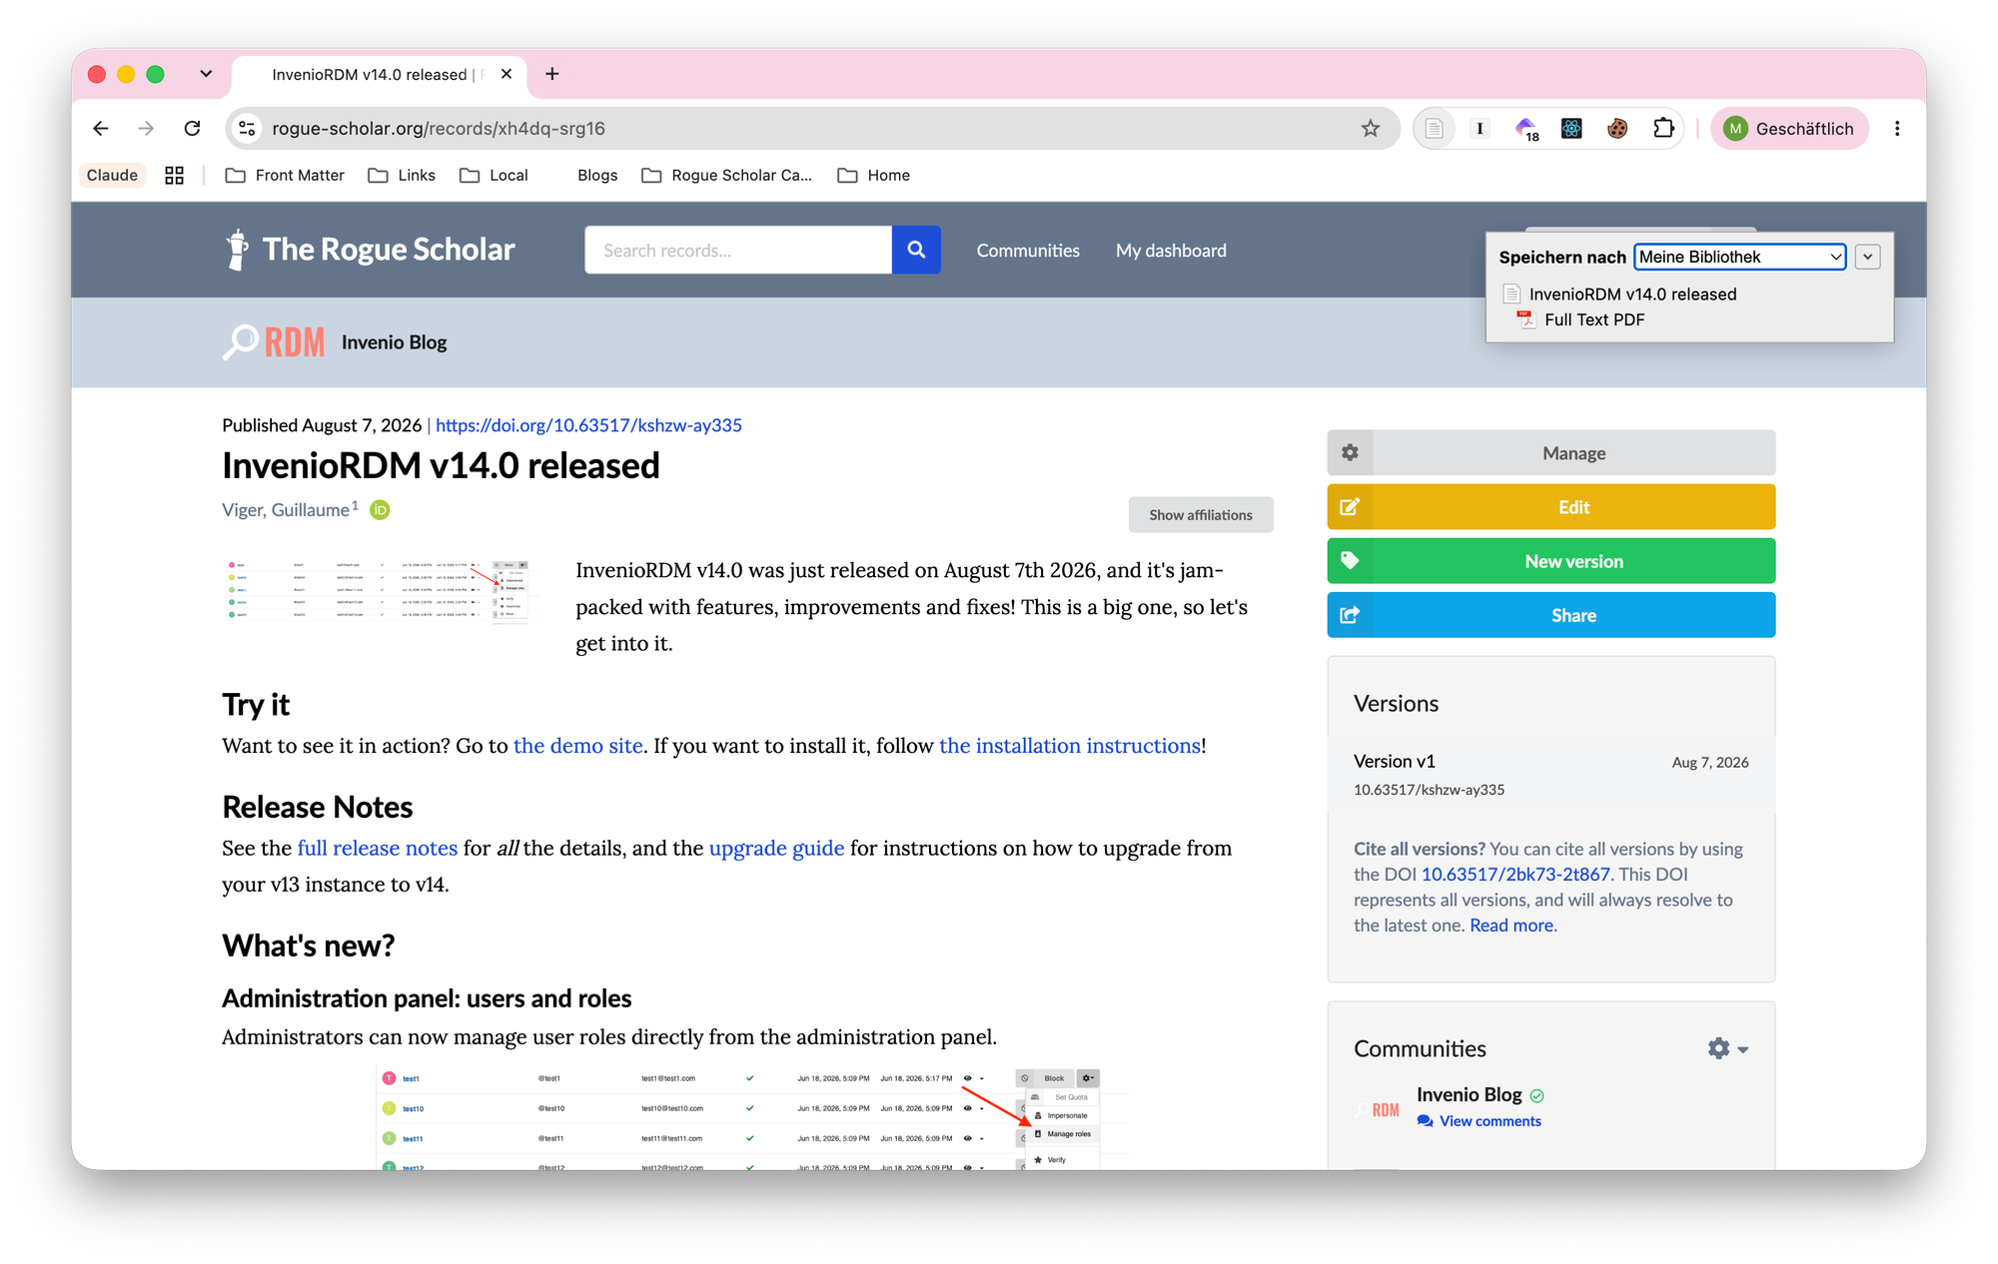
Task: Open the Extensions puzzle icon
Action: click(1663, 128)
